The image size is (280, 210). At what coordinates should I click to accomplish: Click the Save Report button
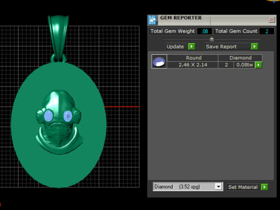point(227,47)
